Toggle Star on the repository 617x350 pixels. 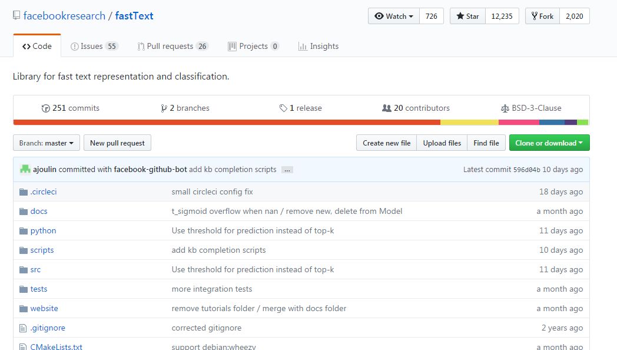click(x=468, y=16)
